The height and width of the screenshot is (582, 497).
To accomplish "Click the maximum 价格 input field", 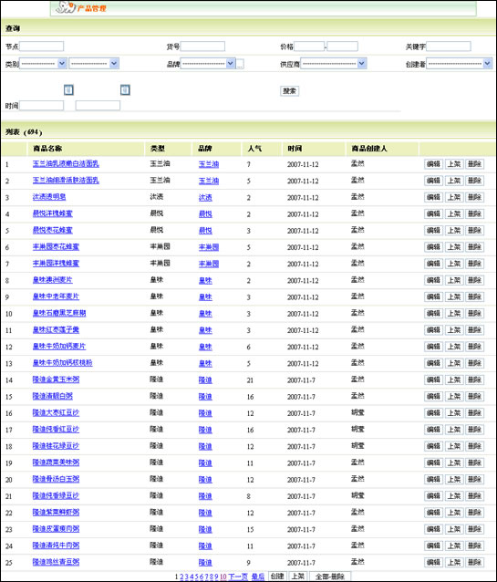I will [343, 46].
